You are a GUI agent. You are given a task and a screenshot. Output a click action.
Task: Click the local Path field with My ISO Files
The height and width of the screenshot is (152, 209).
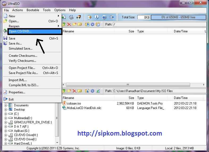click(x=160, y=91)
